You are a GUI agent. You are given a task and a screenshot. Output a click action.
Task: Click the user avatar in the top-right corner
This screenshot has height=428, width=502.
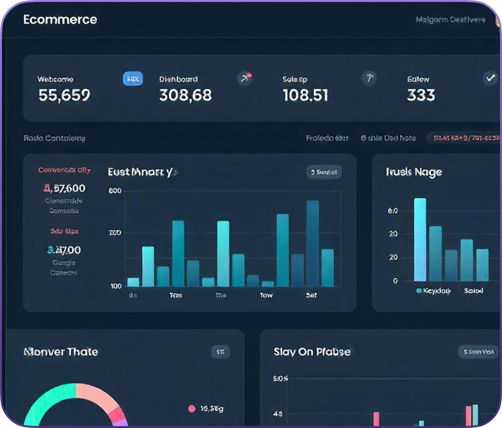[x=497, y=20]
